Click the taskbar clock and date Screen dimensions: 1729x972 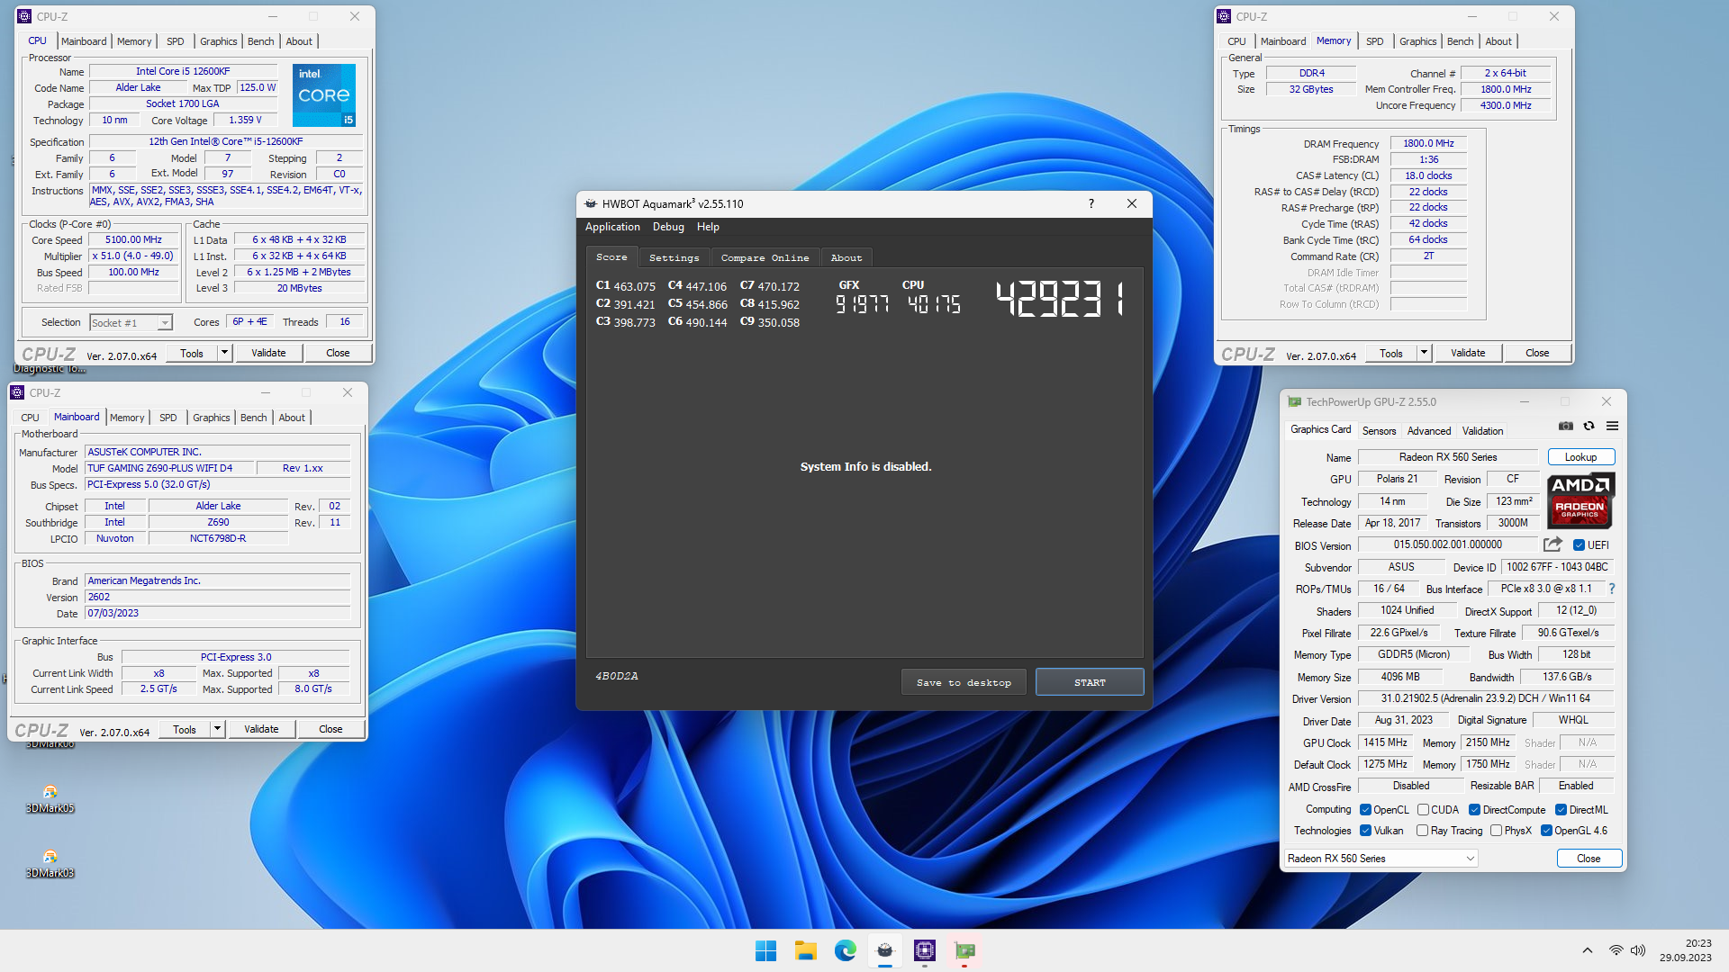pos(1686,950)
